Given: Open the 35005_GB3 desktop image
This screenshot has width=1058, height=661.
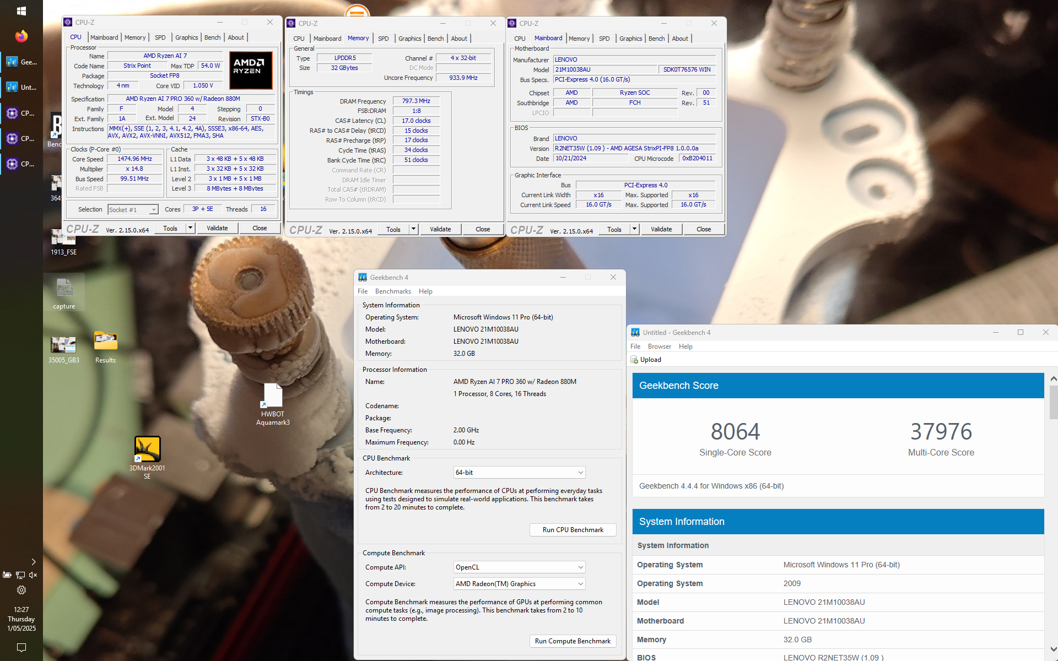Looking at the screenshot, I should tap(64, 348).
